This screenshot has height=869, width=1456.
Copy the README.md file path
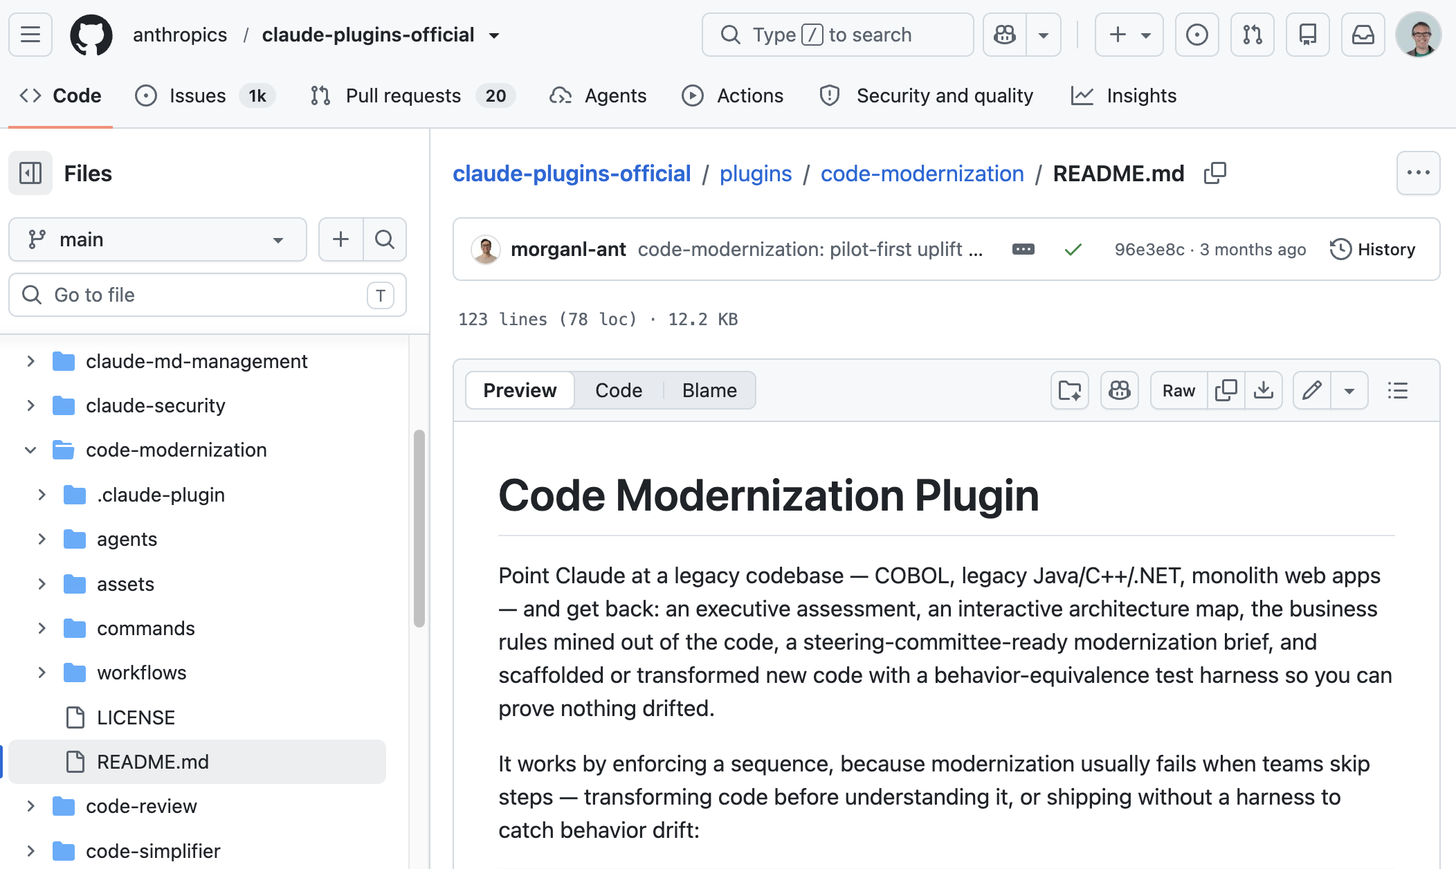(x=1215, y=173)
